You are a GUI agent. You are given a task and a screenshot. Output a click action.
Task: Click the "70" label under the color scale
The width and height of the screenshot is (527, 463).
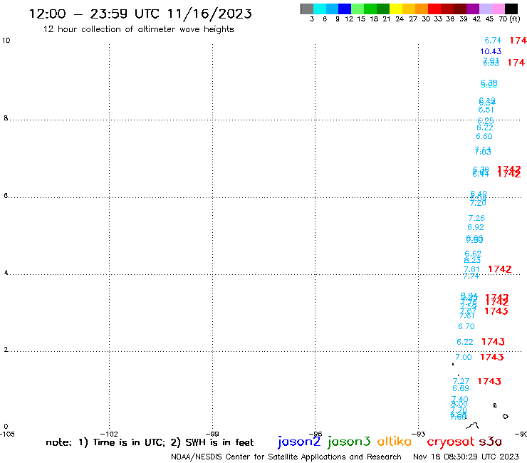coord(503,19)
